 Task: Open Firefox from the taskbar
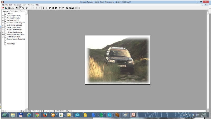45,115
